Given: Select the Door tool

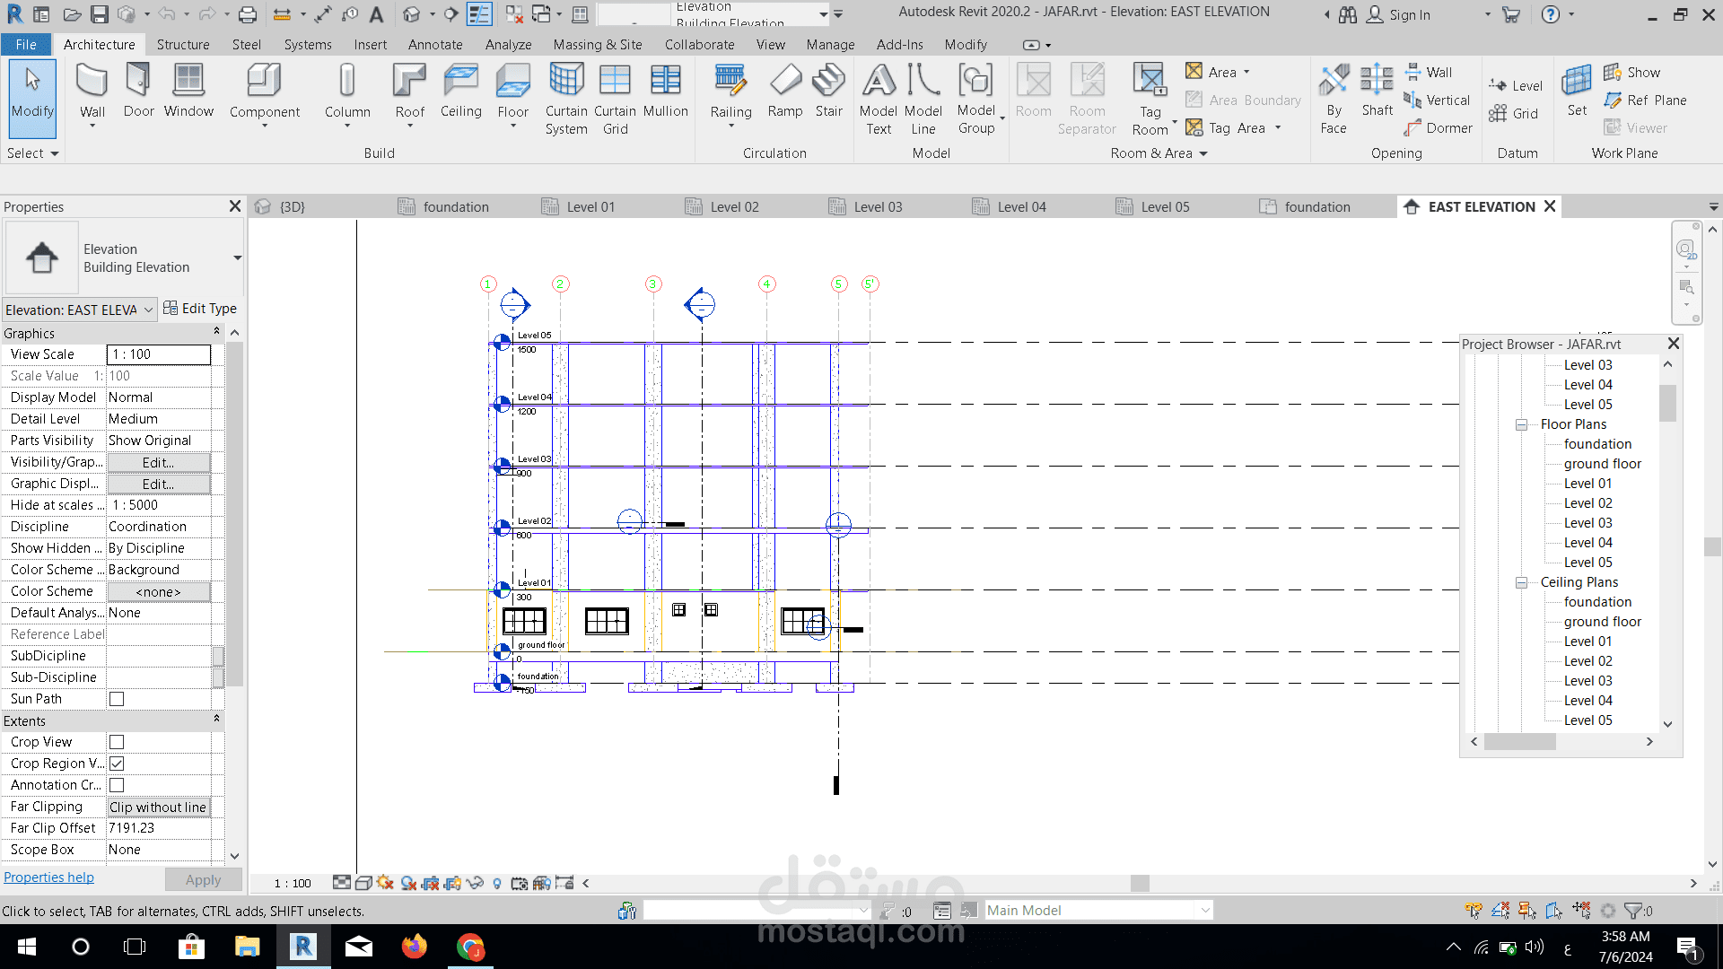Looking at the screenshot, I should pos(138,91).
